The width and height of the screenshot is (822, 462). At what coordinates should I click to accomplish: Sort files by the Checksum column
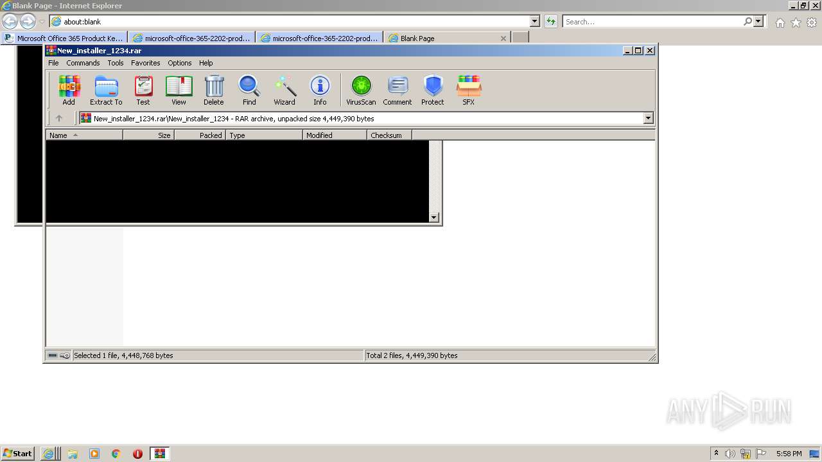[389, 135]
